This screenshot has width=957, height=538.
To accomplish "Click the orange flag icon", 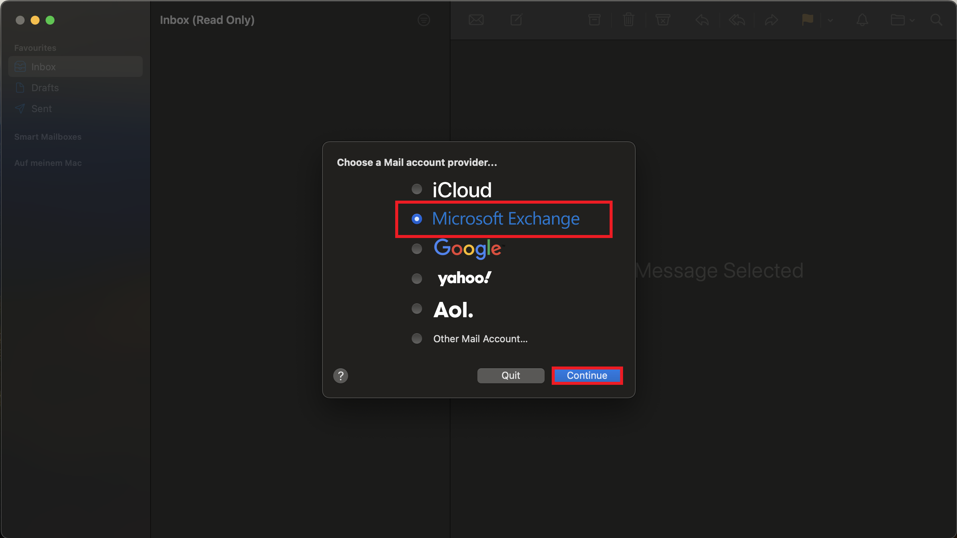I will tap(807, 20).
